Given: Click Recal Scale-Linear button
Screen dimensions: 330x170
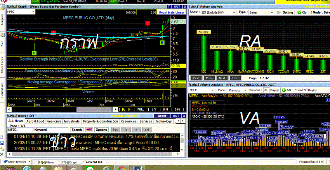Looking at the screenshot, I should 171,12.
